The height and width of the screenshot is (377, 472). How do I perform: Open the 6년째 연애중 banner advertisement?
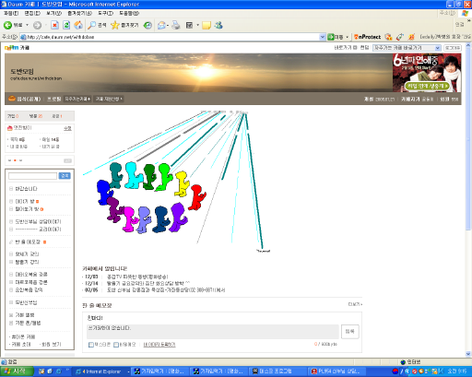[427, 73]
